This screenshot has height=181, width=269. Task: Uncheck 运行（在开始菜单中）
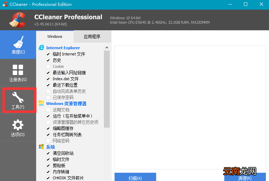(x=48, y=116)
